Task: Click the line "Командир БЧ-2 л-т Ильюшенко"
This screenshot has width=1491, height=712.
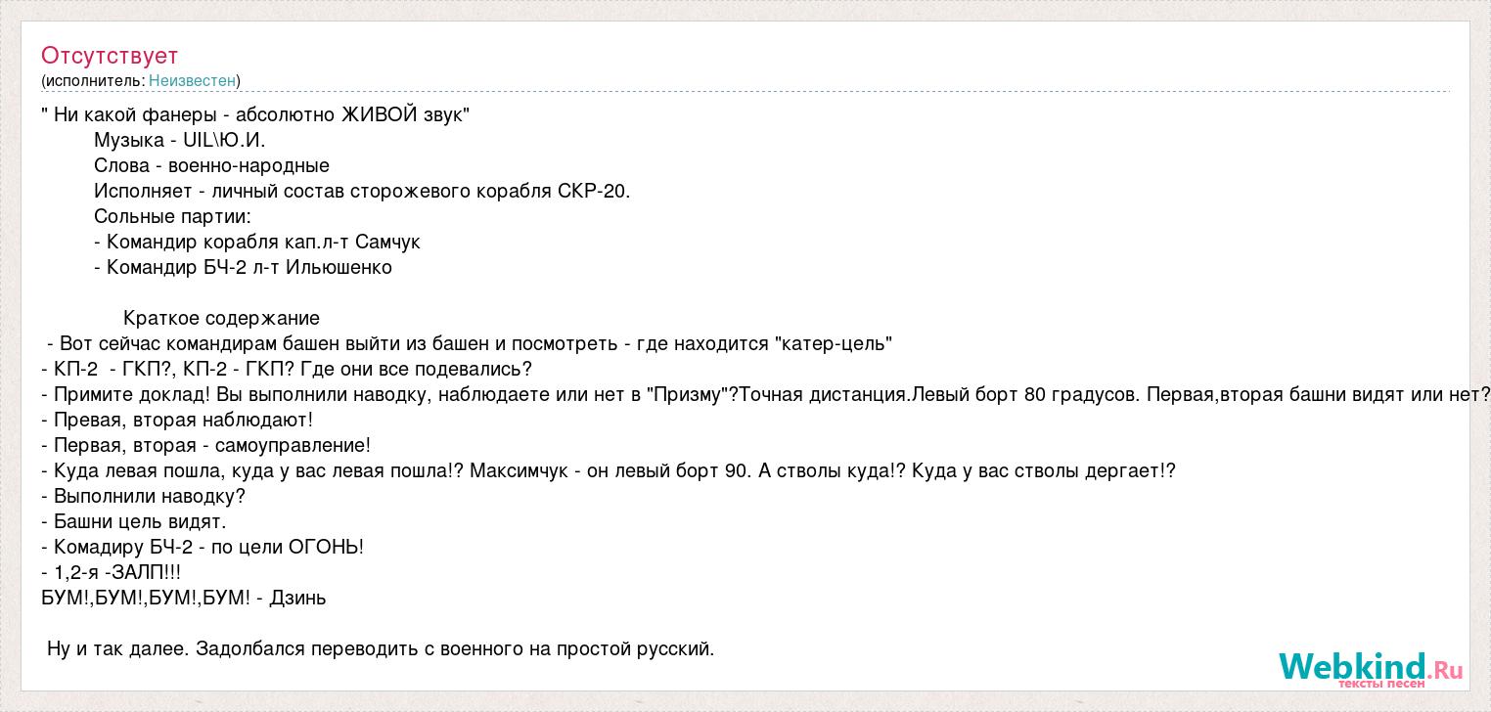Action: [243, 267]
